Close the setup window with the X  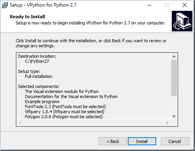click(185, 5)
